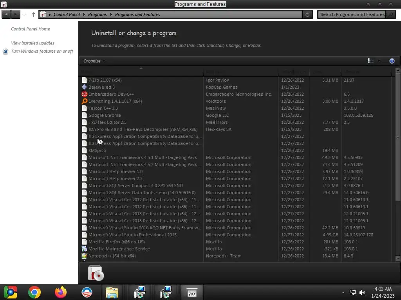Change the view with the list view icon
401x300 pixels.
[x=370, y=61]
